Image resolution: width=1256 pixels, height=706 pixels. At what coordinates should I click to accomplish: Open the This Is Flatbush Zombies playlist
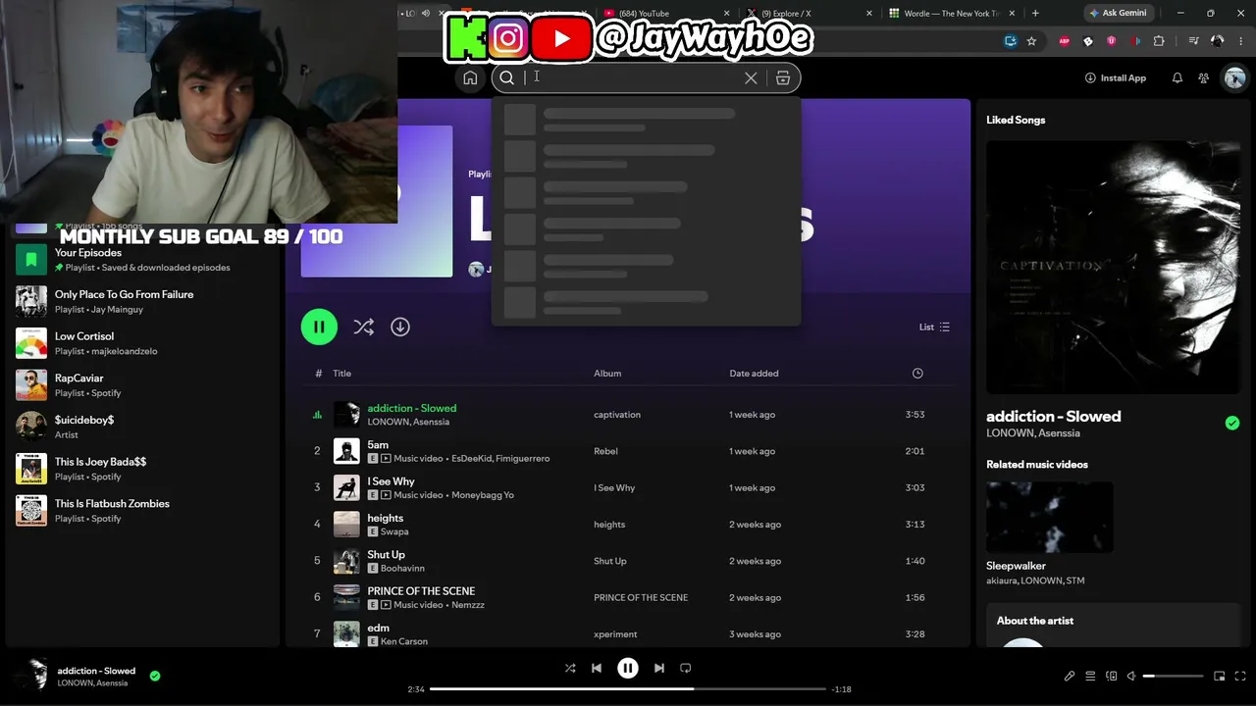[x=142, y=510]
